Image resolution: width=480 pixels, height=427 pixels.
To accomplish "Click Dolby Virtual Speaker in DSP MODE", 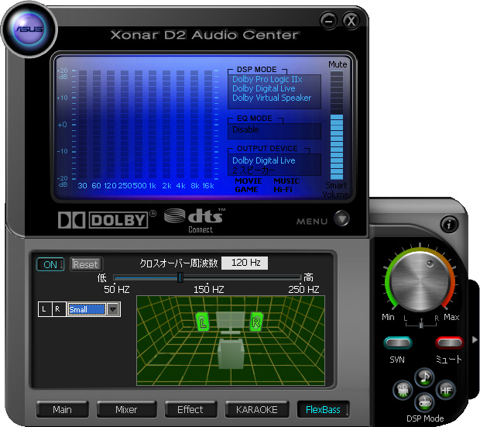I will (272, 98).
